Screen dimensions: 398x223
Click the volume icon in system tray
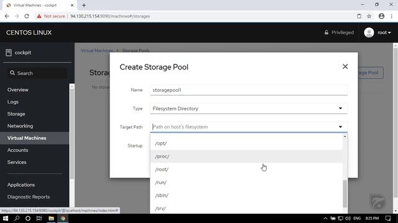(x=348, y=218)
